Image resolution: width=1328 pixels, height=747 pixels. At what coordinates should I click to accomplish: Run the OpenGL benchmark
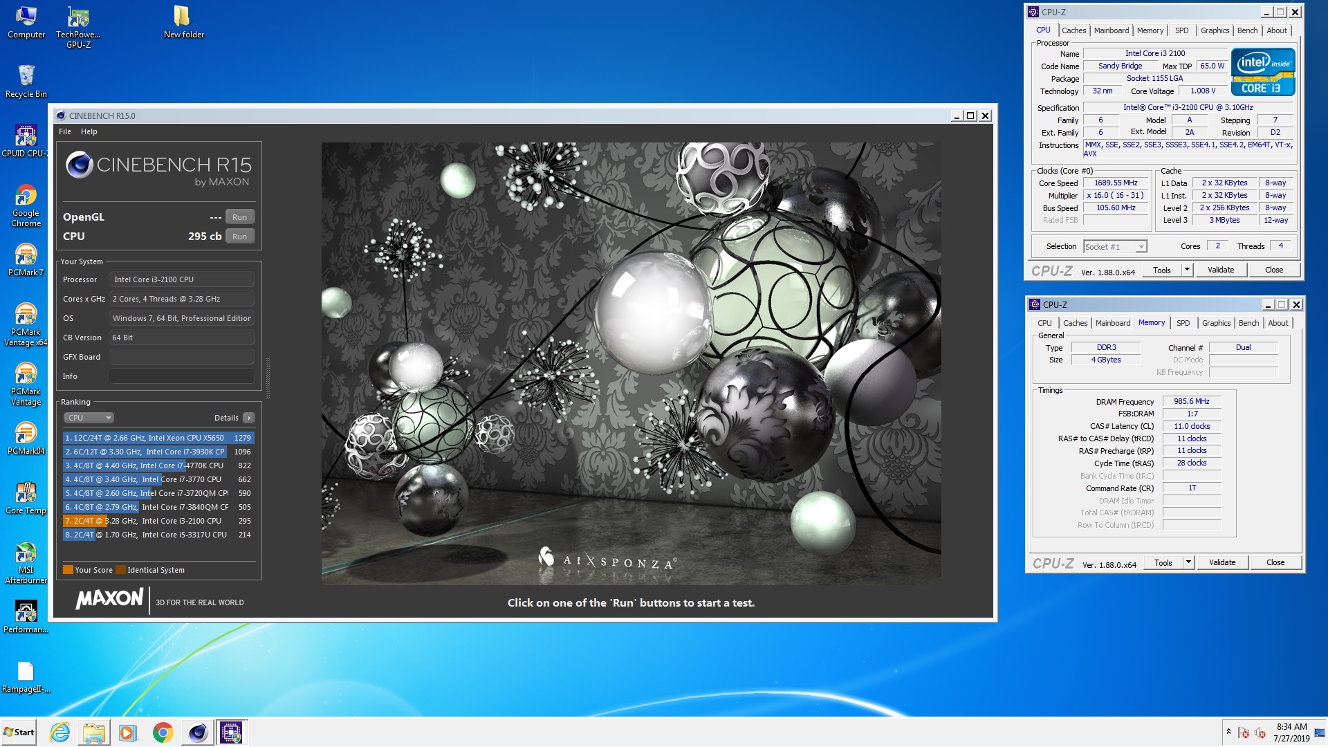point(239,217)
